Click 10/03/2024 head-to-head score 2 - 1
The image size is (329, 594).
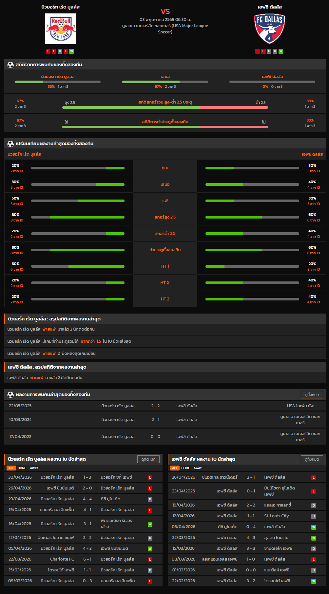coord(155,419)
